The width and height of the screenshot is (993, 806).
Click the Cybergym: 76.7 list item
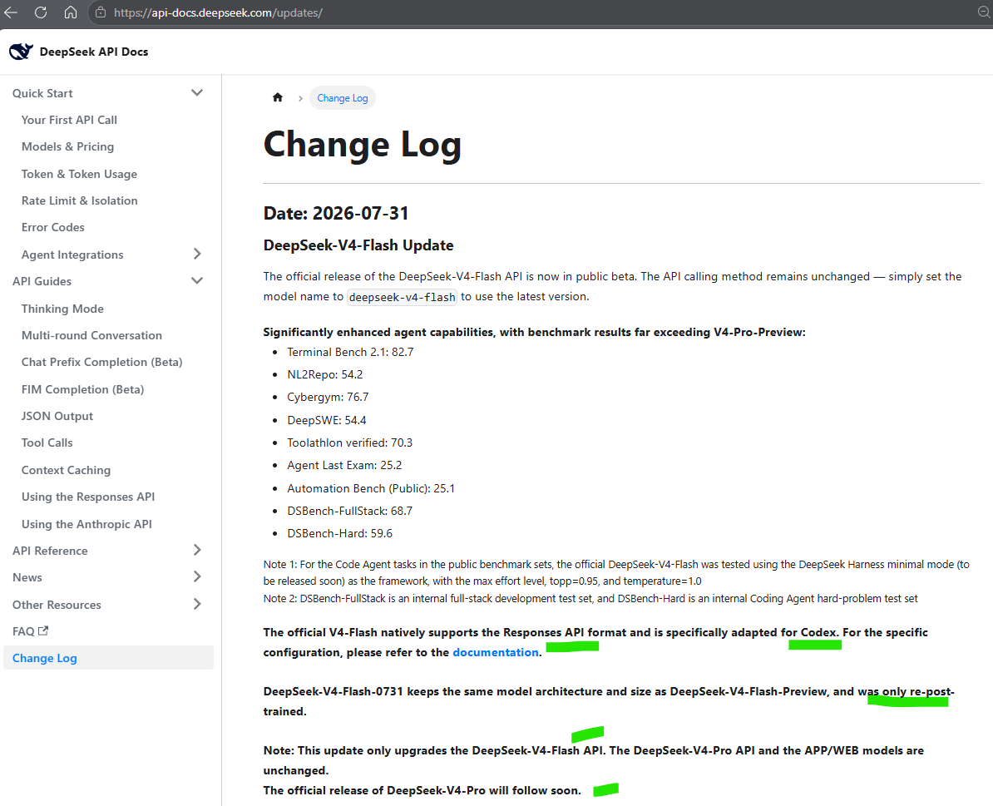click(328, 397)
